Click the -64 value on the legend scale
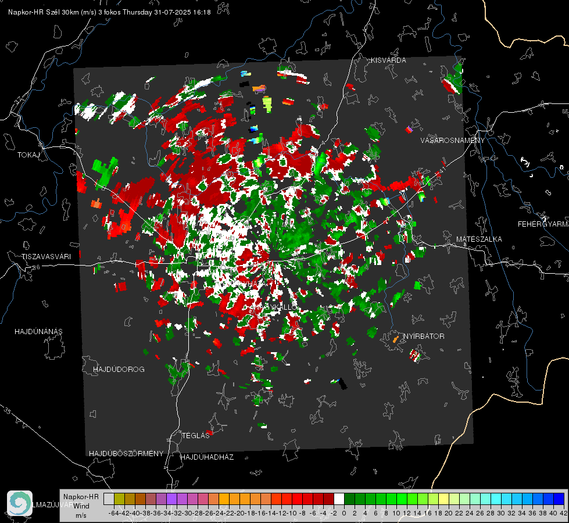This screenshot has height=523, width=569. (x=114, y=513)
